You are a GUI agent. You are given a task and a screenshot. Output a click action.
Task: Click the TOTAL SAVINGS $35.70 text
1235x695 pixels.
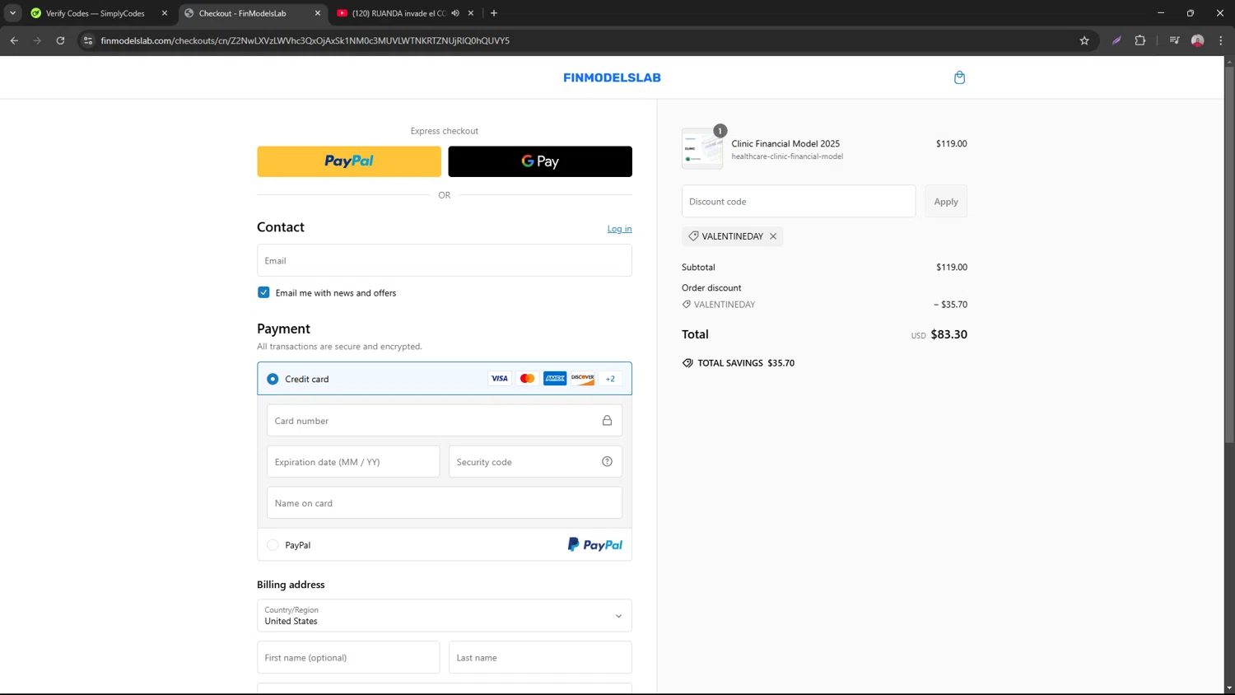coord(746,363)
